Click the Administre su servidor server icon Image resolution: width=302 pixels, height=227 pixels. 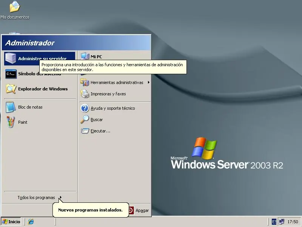click(x=11, y=58)
